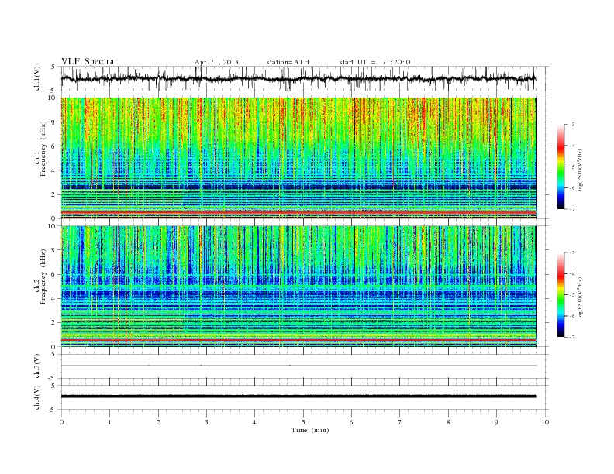Click the "10" kHz tick of ch.2 spectrogram
The height and width of the screenshot is (474, 614).
(53, 225)
